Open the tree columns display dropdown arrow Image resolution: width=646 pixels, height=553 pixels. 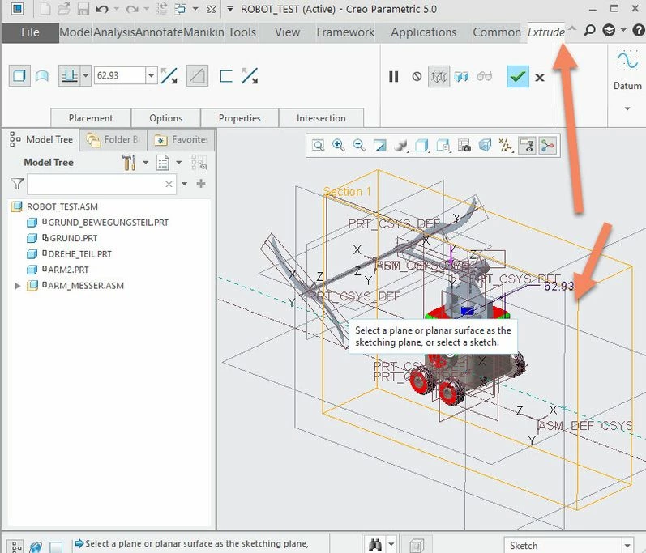(x=179, y=163)
